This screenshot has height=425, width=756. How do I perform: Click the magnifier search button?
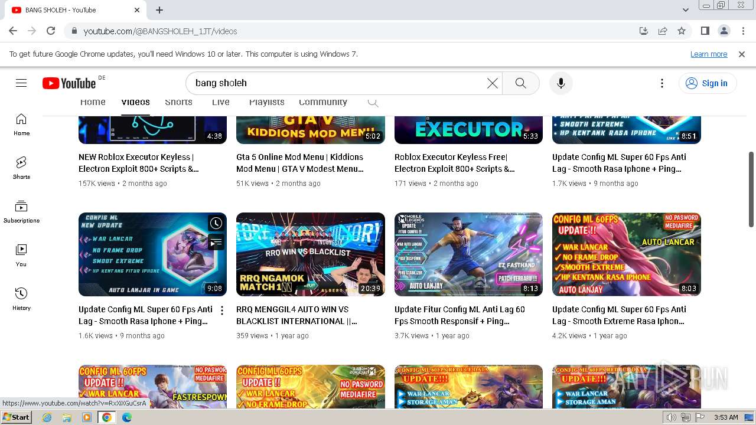520,83
